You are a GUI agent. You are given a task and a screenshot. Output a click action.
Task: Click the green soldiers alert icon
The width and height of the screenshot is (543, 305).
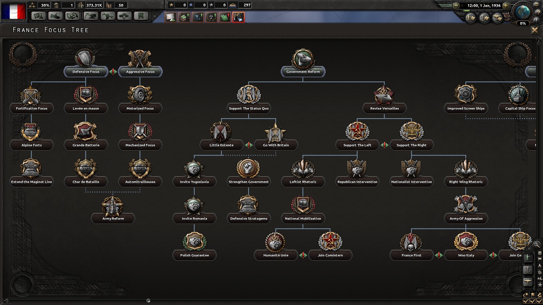225,17
